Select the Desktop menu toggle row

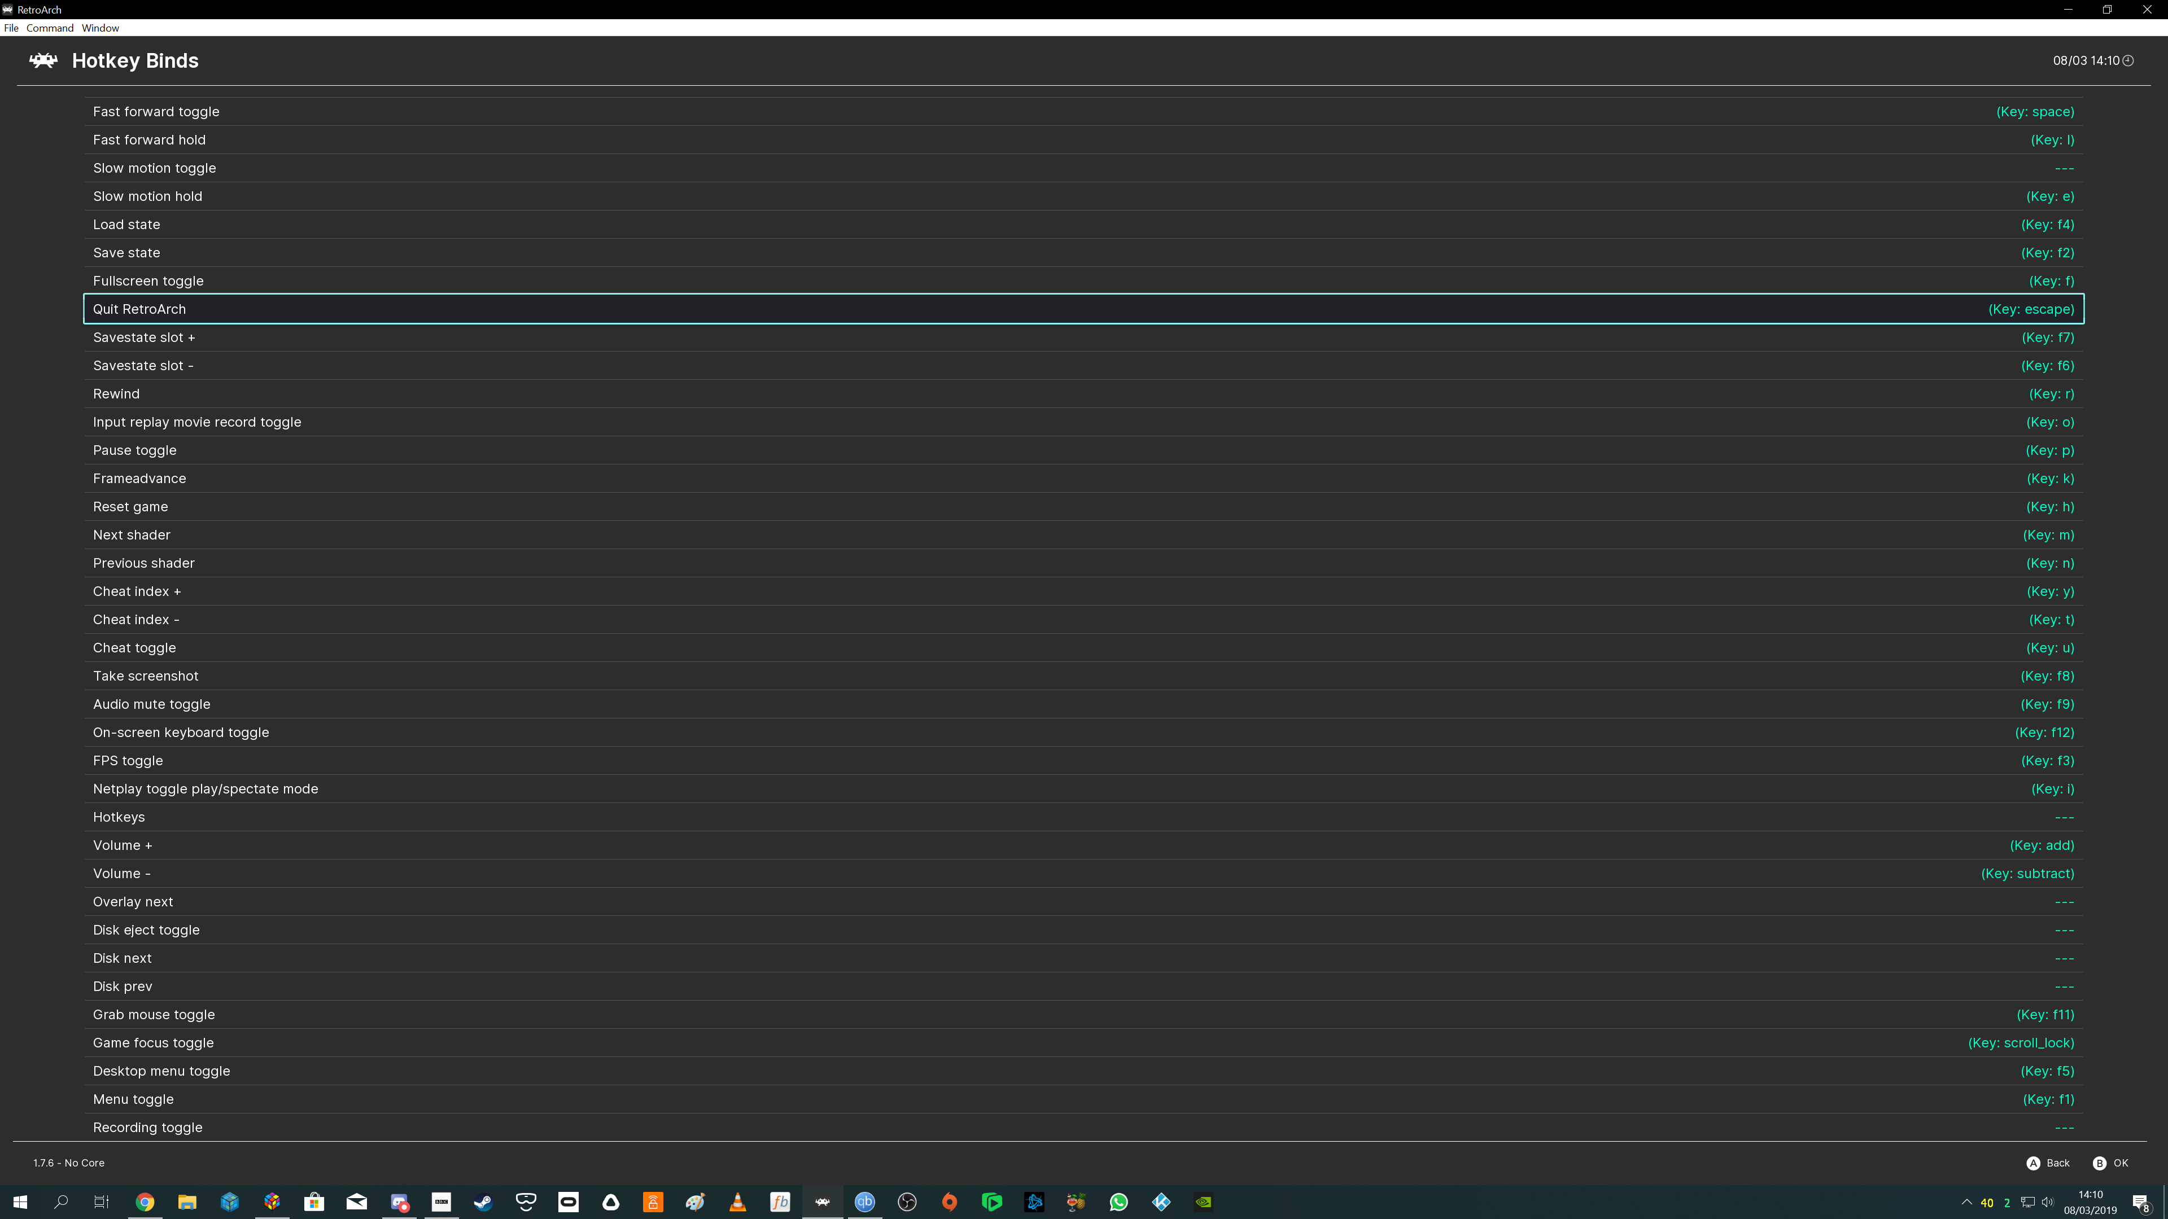pos(1084,1071)
